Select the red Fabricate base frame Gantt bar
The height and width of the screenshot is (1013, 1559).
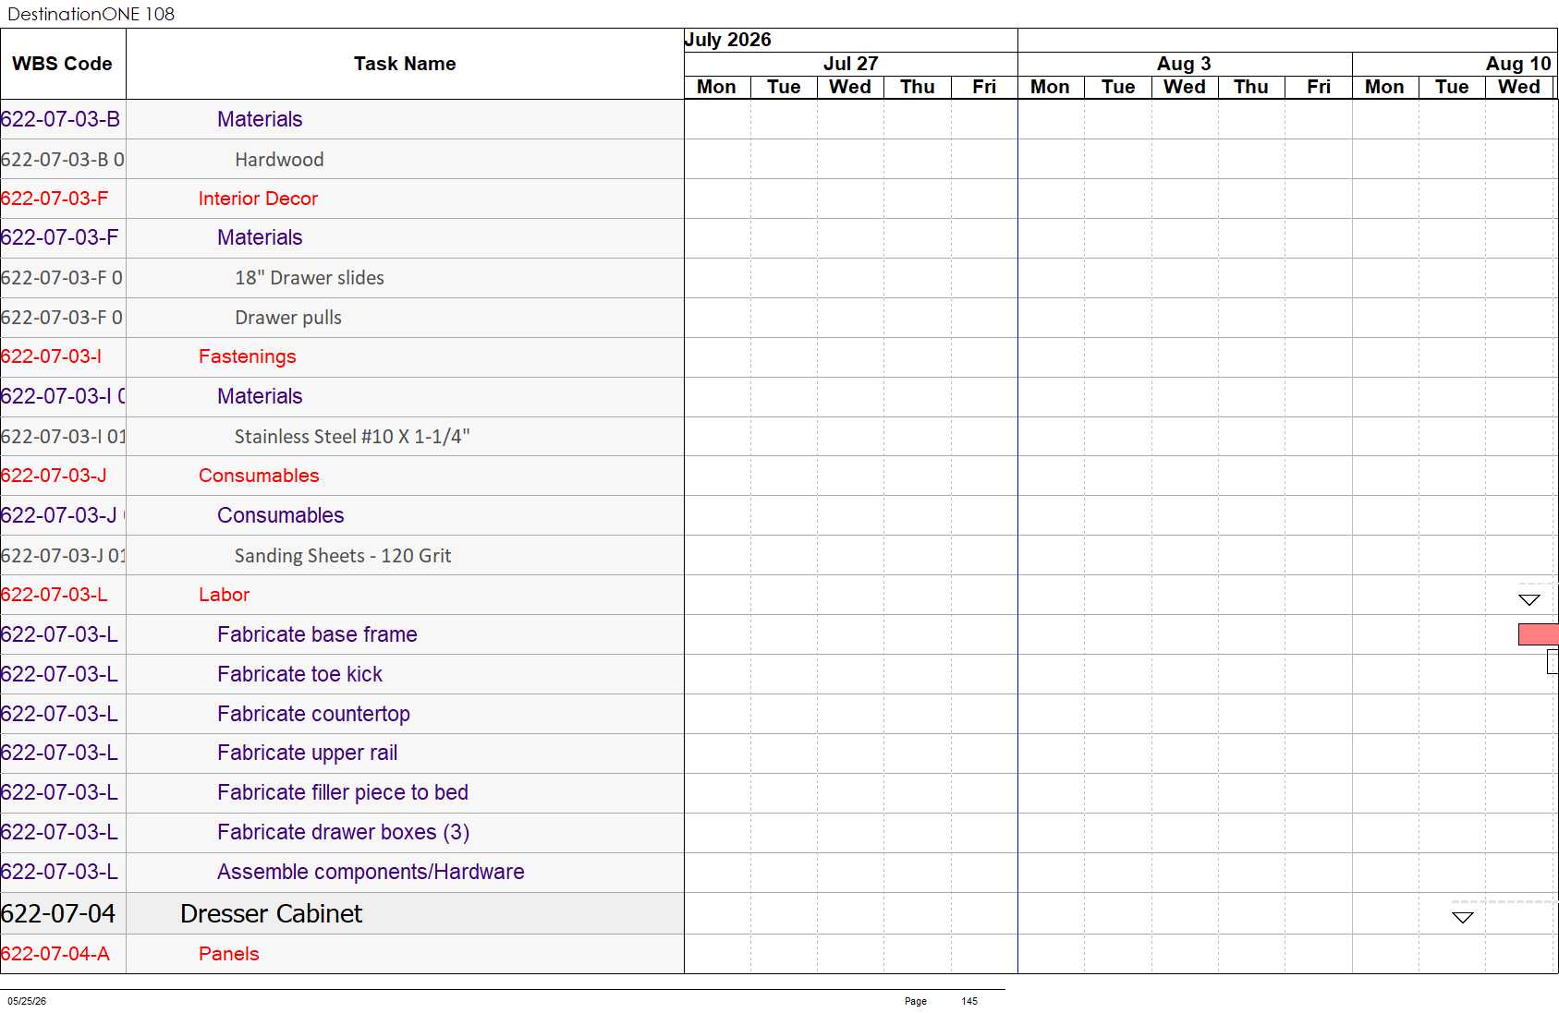[1538, 634]
